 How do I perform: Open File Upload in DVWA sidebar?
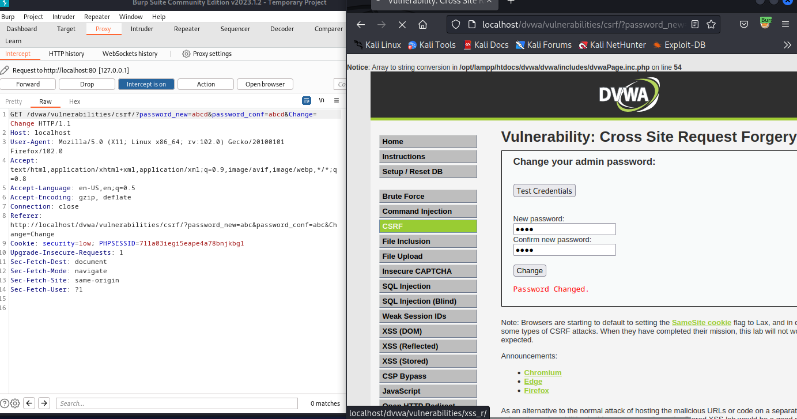tap(428, 256)
